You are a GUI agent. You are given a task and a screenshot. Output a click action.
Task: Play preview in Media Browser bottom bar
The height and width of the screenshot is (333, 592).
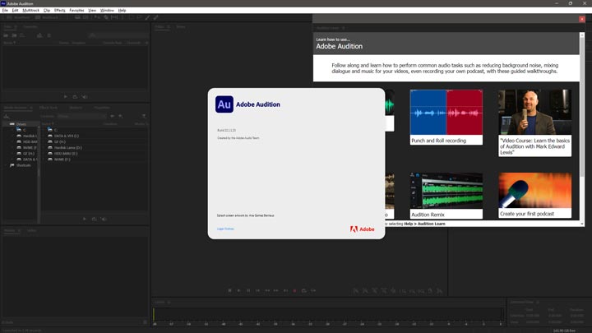click(x=85, y=219)
